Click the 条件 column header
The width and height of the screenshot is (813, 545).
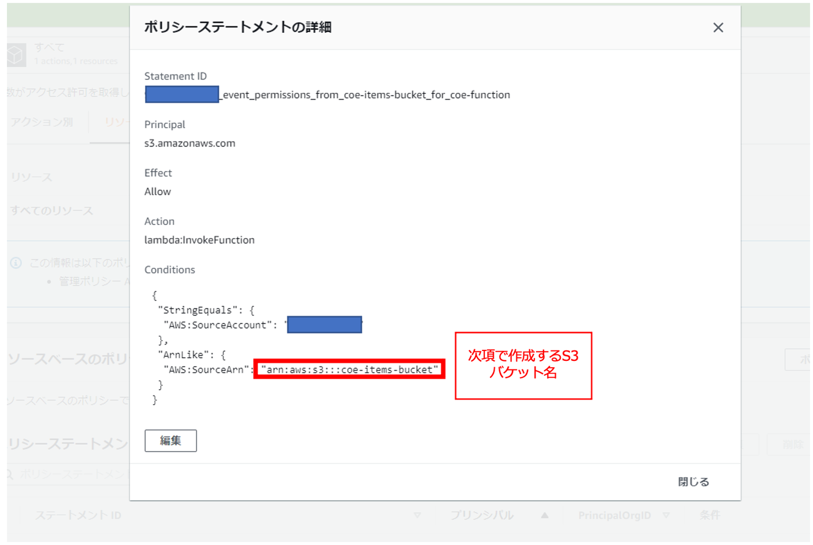[709, 515]
